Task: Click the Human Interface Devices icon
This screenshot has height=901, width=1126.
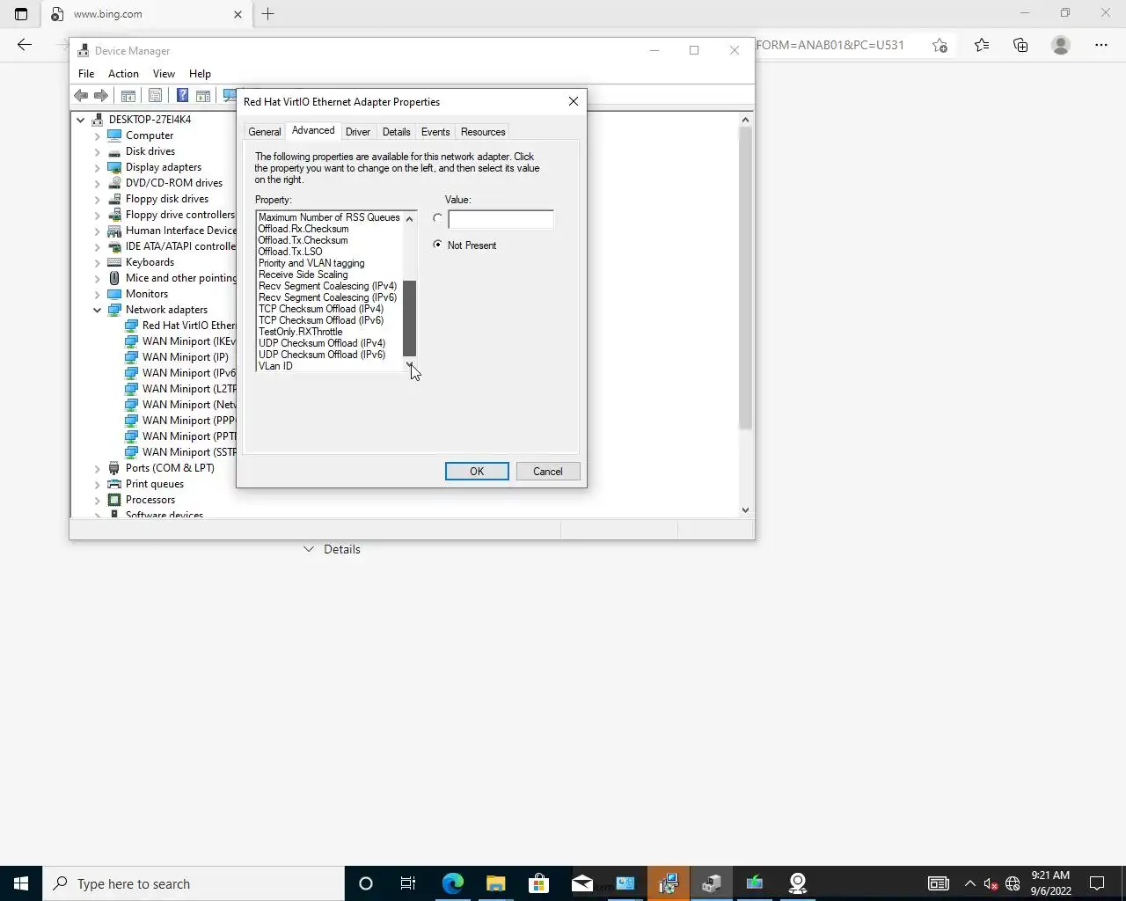Action: (114, 231)
